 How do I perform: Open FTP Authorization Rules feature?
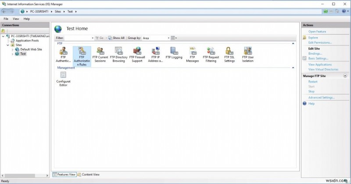[82, 56]
